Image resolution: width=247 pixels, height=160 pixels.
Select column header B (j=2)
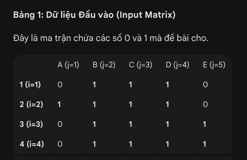click(104, 65)
